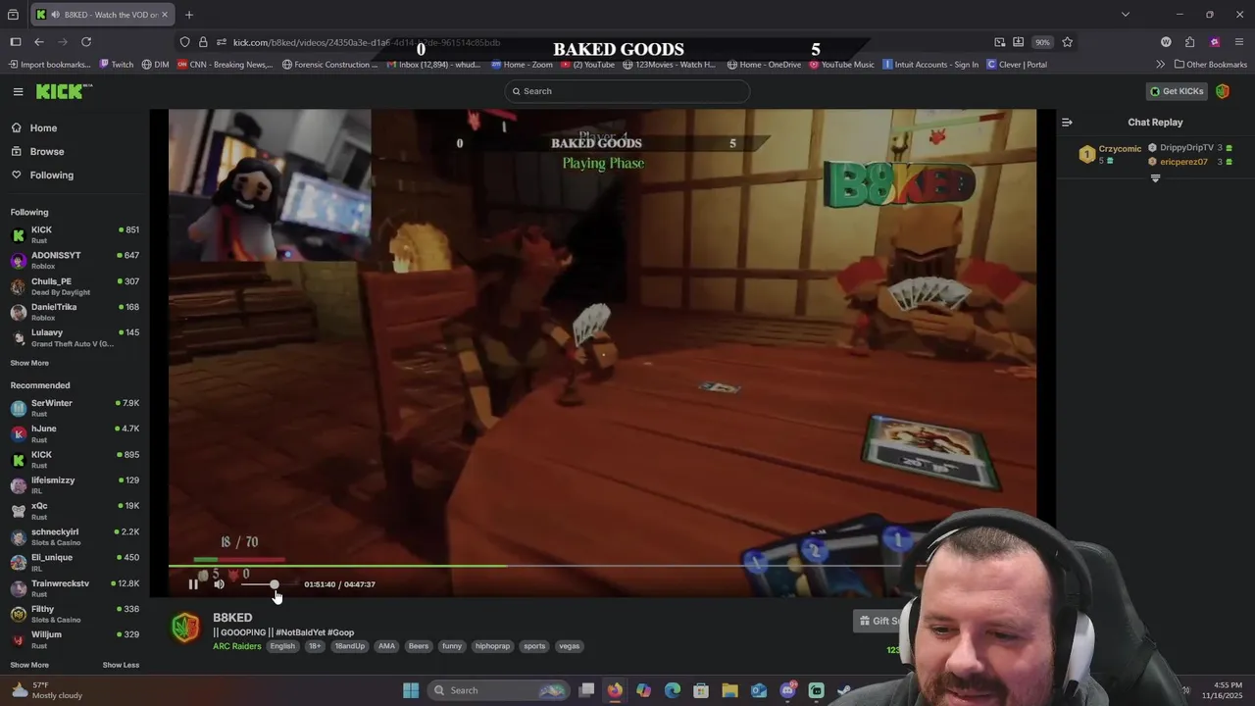Open the B8KED channel name link

[232, 618]
